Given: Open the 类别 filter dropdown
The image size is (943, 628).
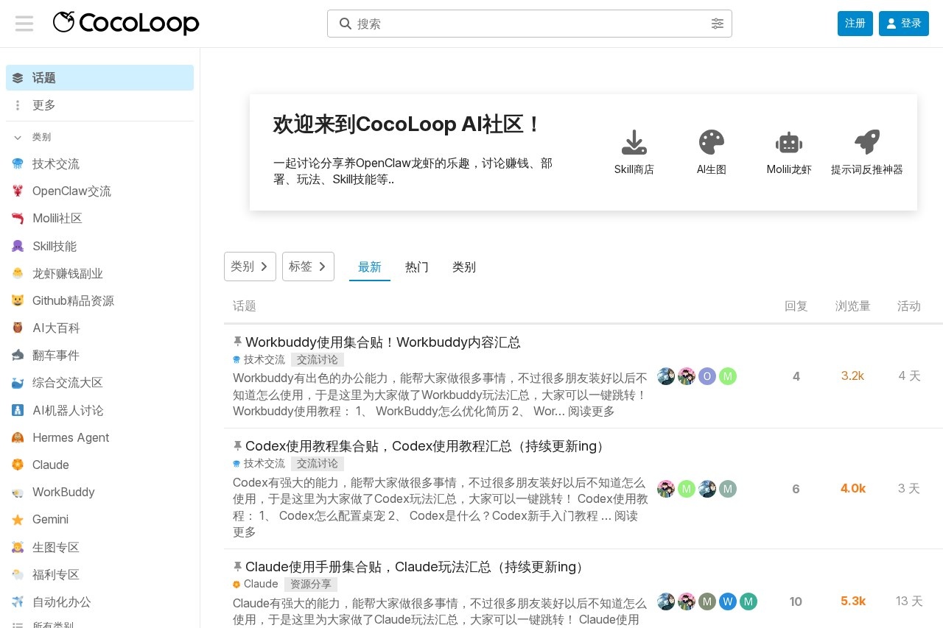Looking at the screenshot, I should tap(250, 267).
